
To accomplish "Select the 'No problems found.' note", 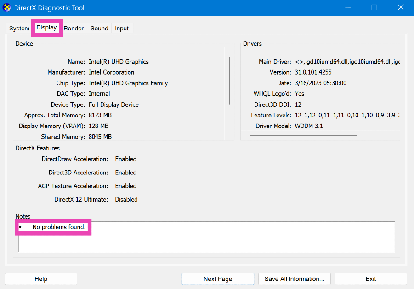I will pyautogui.click(x=59, y=227).
